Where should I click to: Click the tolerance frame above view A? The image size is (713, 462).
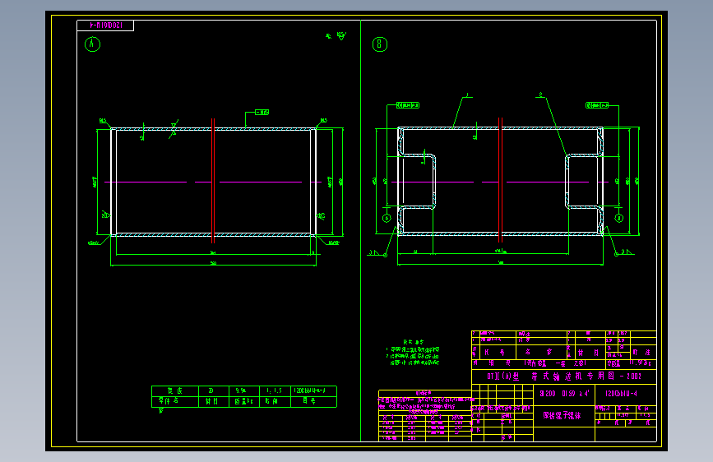262,112
